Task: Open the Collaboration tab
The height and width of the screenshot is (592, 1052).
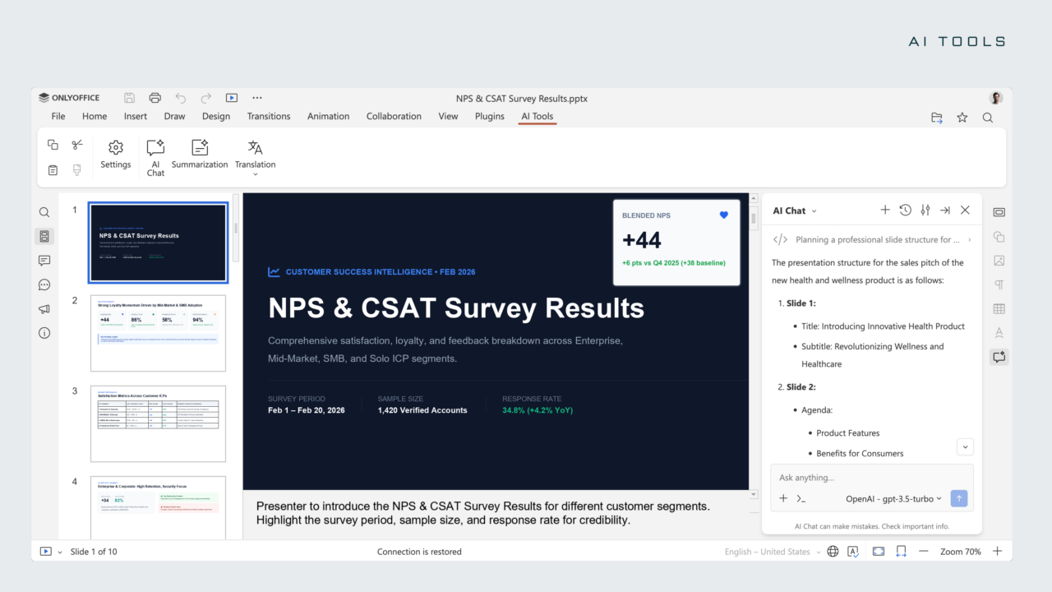Action: 394,117
